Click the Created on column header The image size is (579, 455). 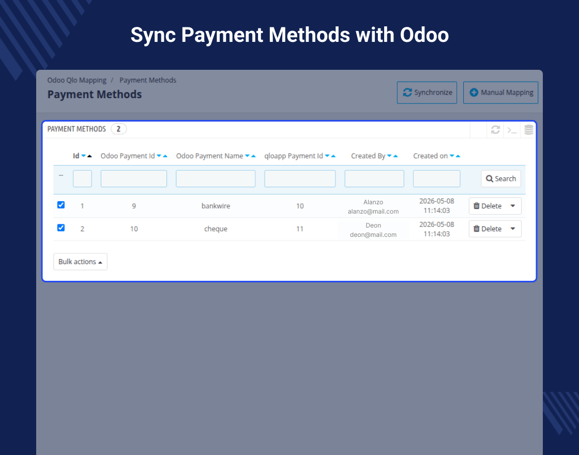pyautogui.click(x=430, y=156)
